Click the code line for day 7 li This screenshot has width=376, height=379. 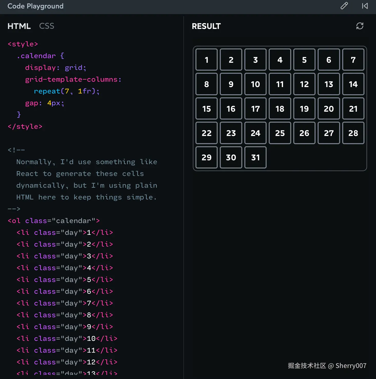click(65, 303)
